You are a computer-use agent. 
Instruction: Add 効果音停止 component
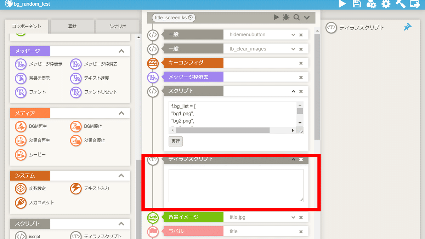coord(87,140)
